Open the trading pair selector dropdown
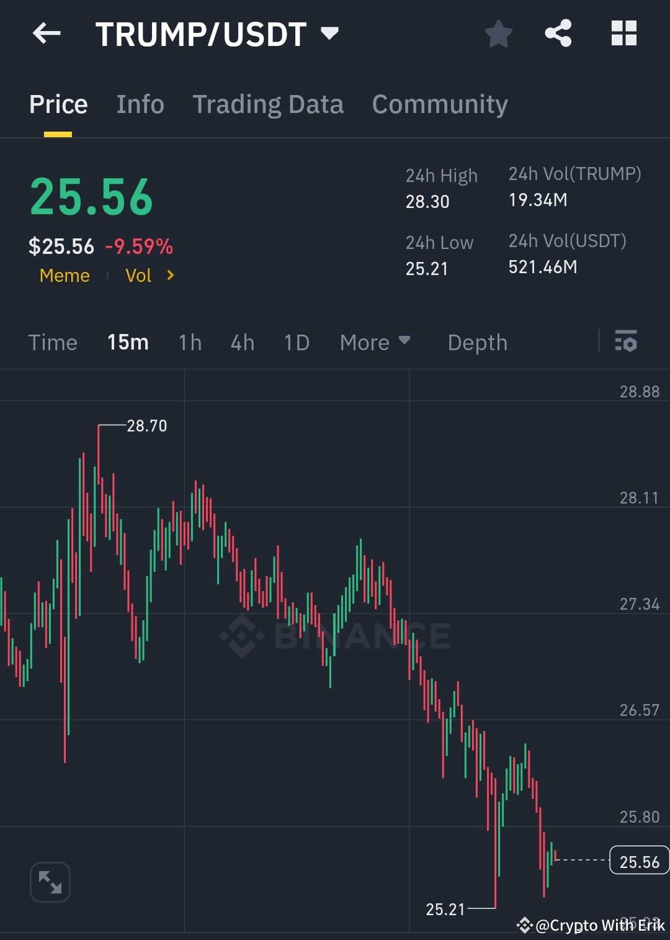The width and height of the screenshot is (670, 940). [330, 34]
